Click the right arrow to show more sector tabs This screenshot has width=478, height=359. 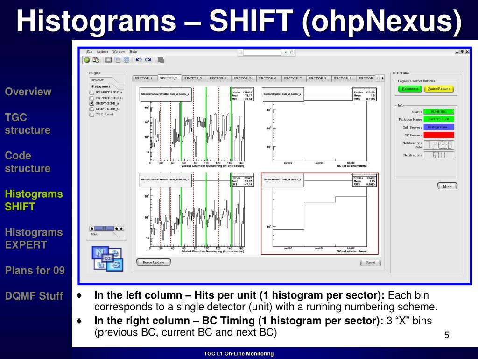point(382,78)
